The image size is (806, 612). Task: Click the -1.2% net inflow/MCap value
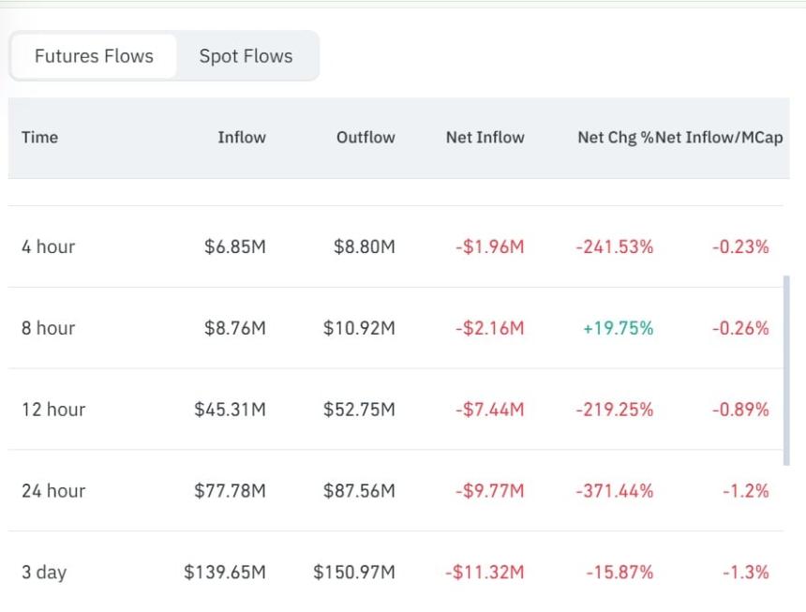click(746, 491)
